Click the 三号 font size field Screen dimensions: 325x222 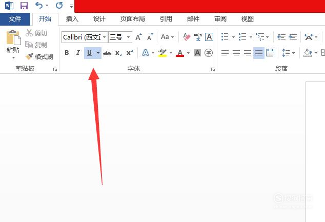tap(117, 37)
